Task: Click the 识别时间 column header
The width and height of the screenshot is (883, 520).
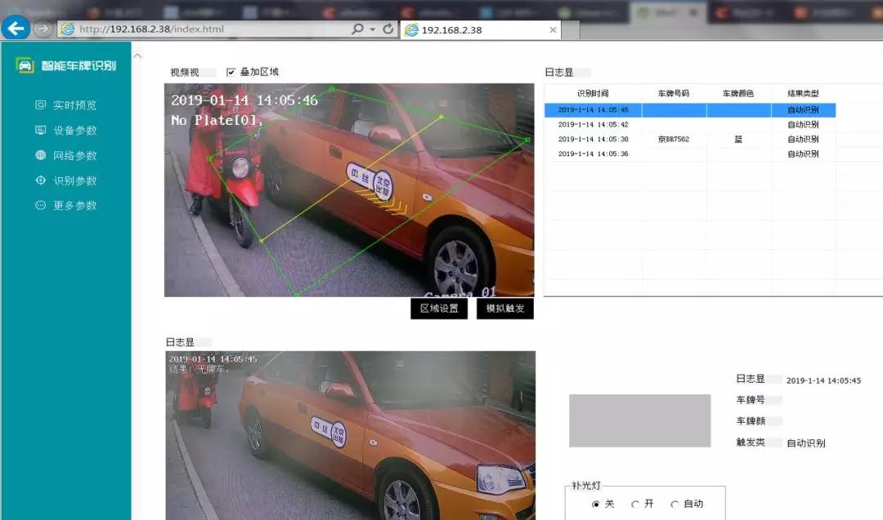Action: point(593,93)
